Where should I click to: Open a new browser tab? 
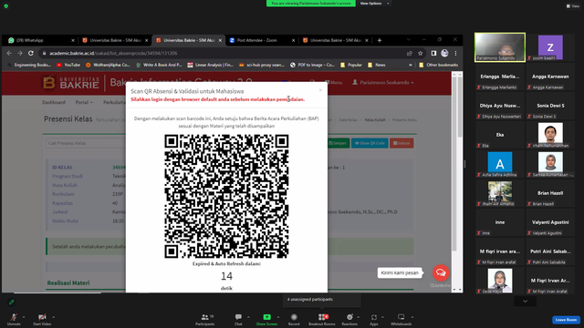(x=380, y=40)
